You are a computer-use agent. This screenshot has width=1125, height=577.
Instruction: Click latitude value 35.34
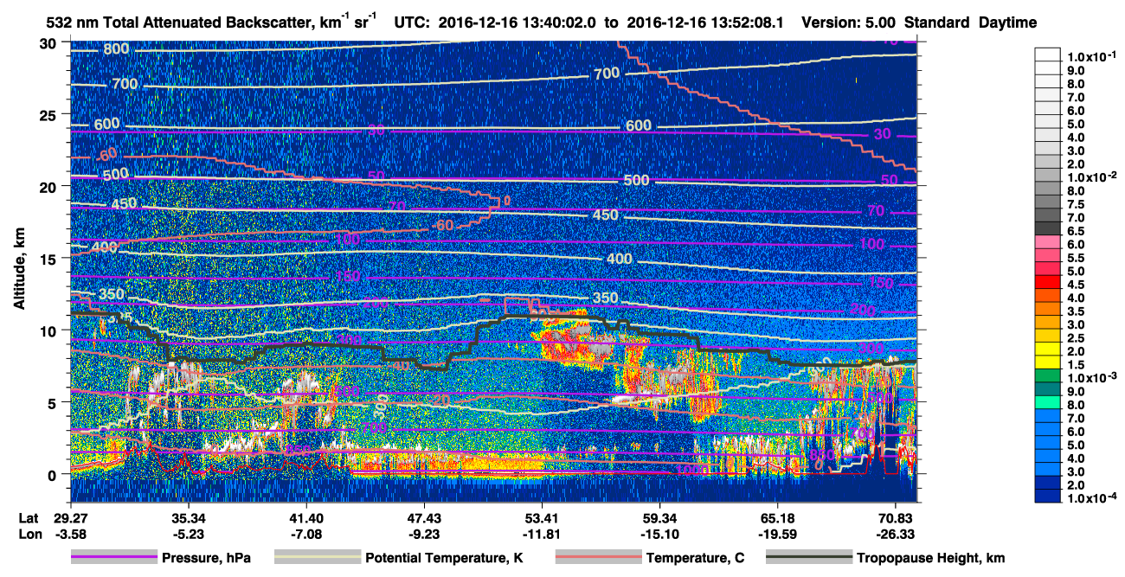pos(188,517)
